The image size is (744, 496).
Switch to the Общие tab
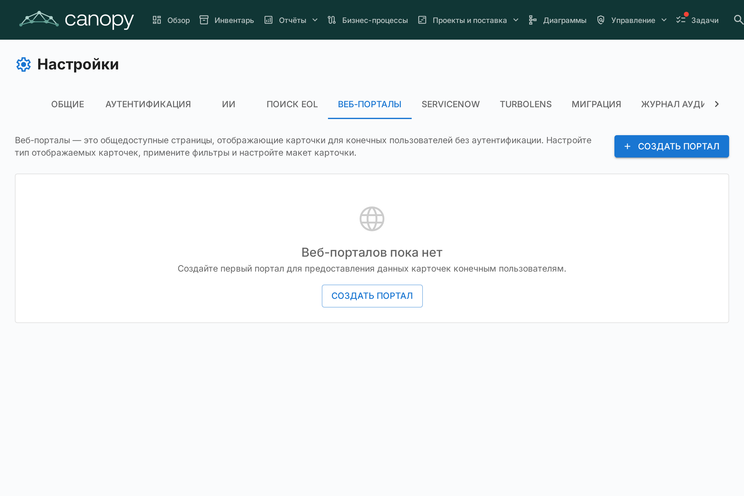click(x=68, y=104)
